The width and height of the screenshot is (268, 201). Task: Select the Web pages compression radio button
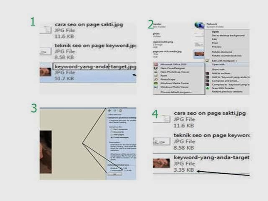tap(112, 135)
